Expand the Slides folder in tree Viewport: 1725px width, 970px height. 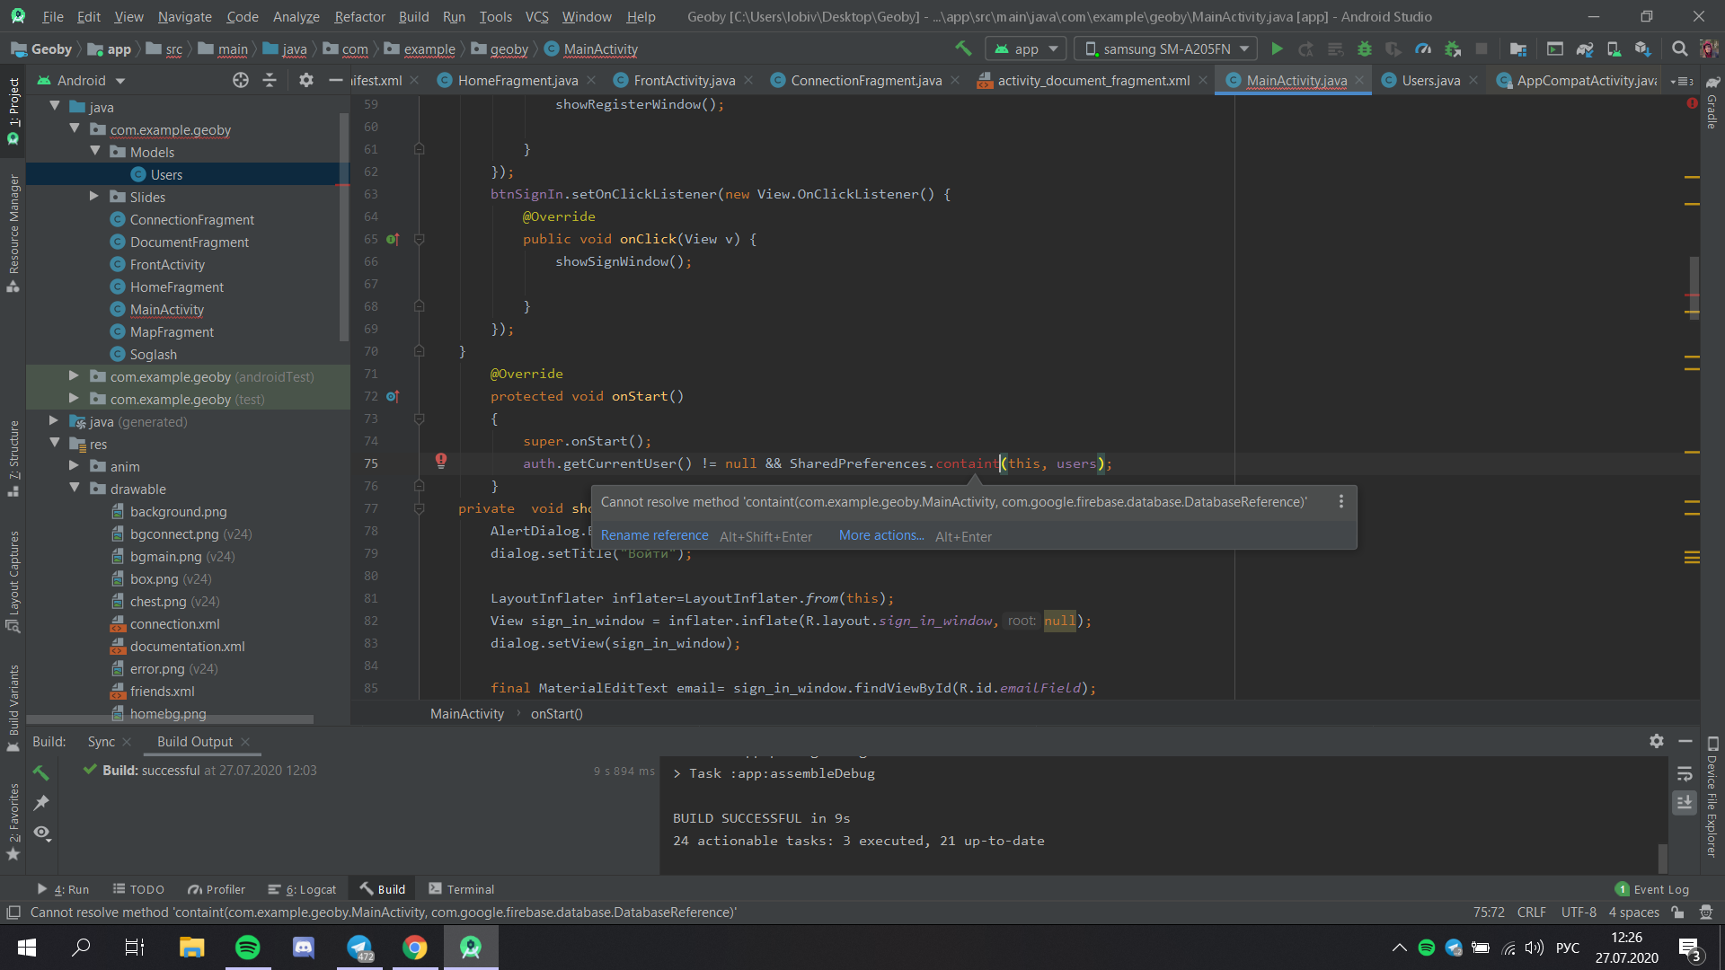[x=93, y=197]
